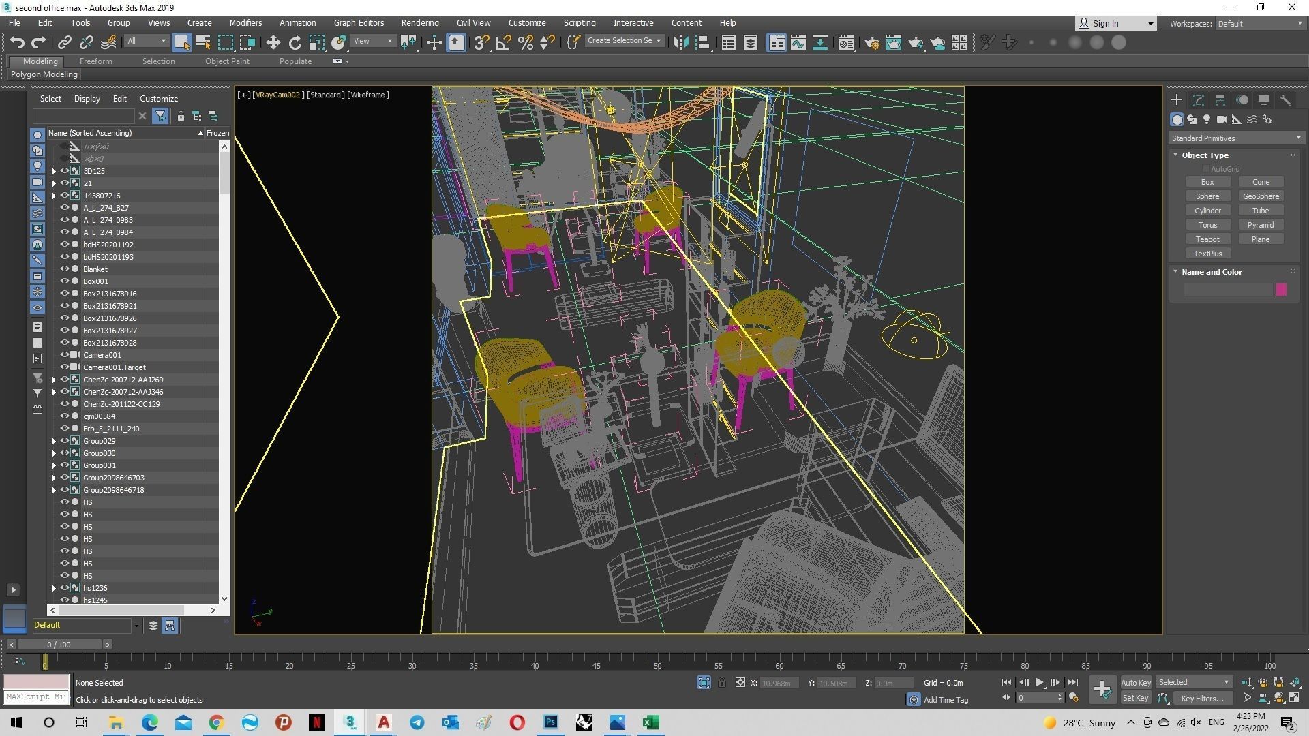This screenshot has height=736, width=1309.
Task: Toggle the Auto Key button
Action: pyautogui.click(x=1135, y=682)
